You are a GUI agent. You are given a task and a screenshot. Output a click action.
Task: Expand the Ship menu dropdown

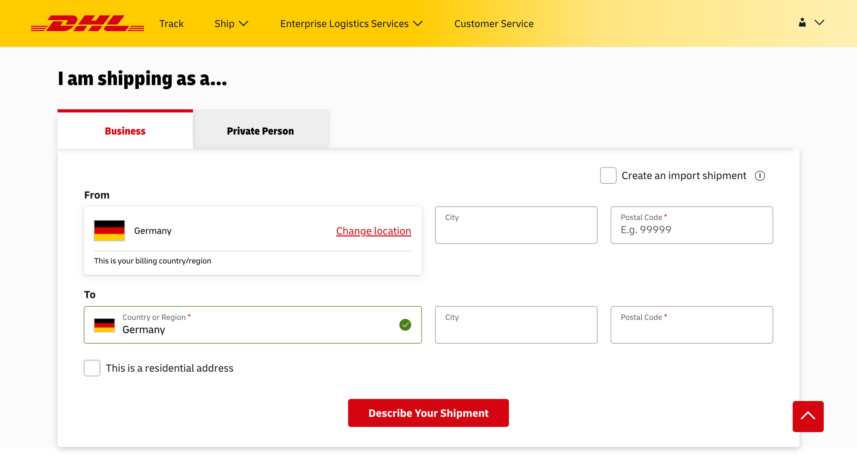tap(231, 24)
